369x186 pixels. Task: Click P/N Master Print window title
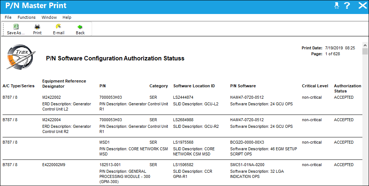point(36,6)
